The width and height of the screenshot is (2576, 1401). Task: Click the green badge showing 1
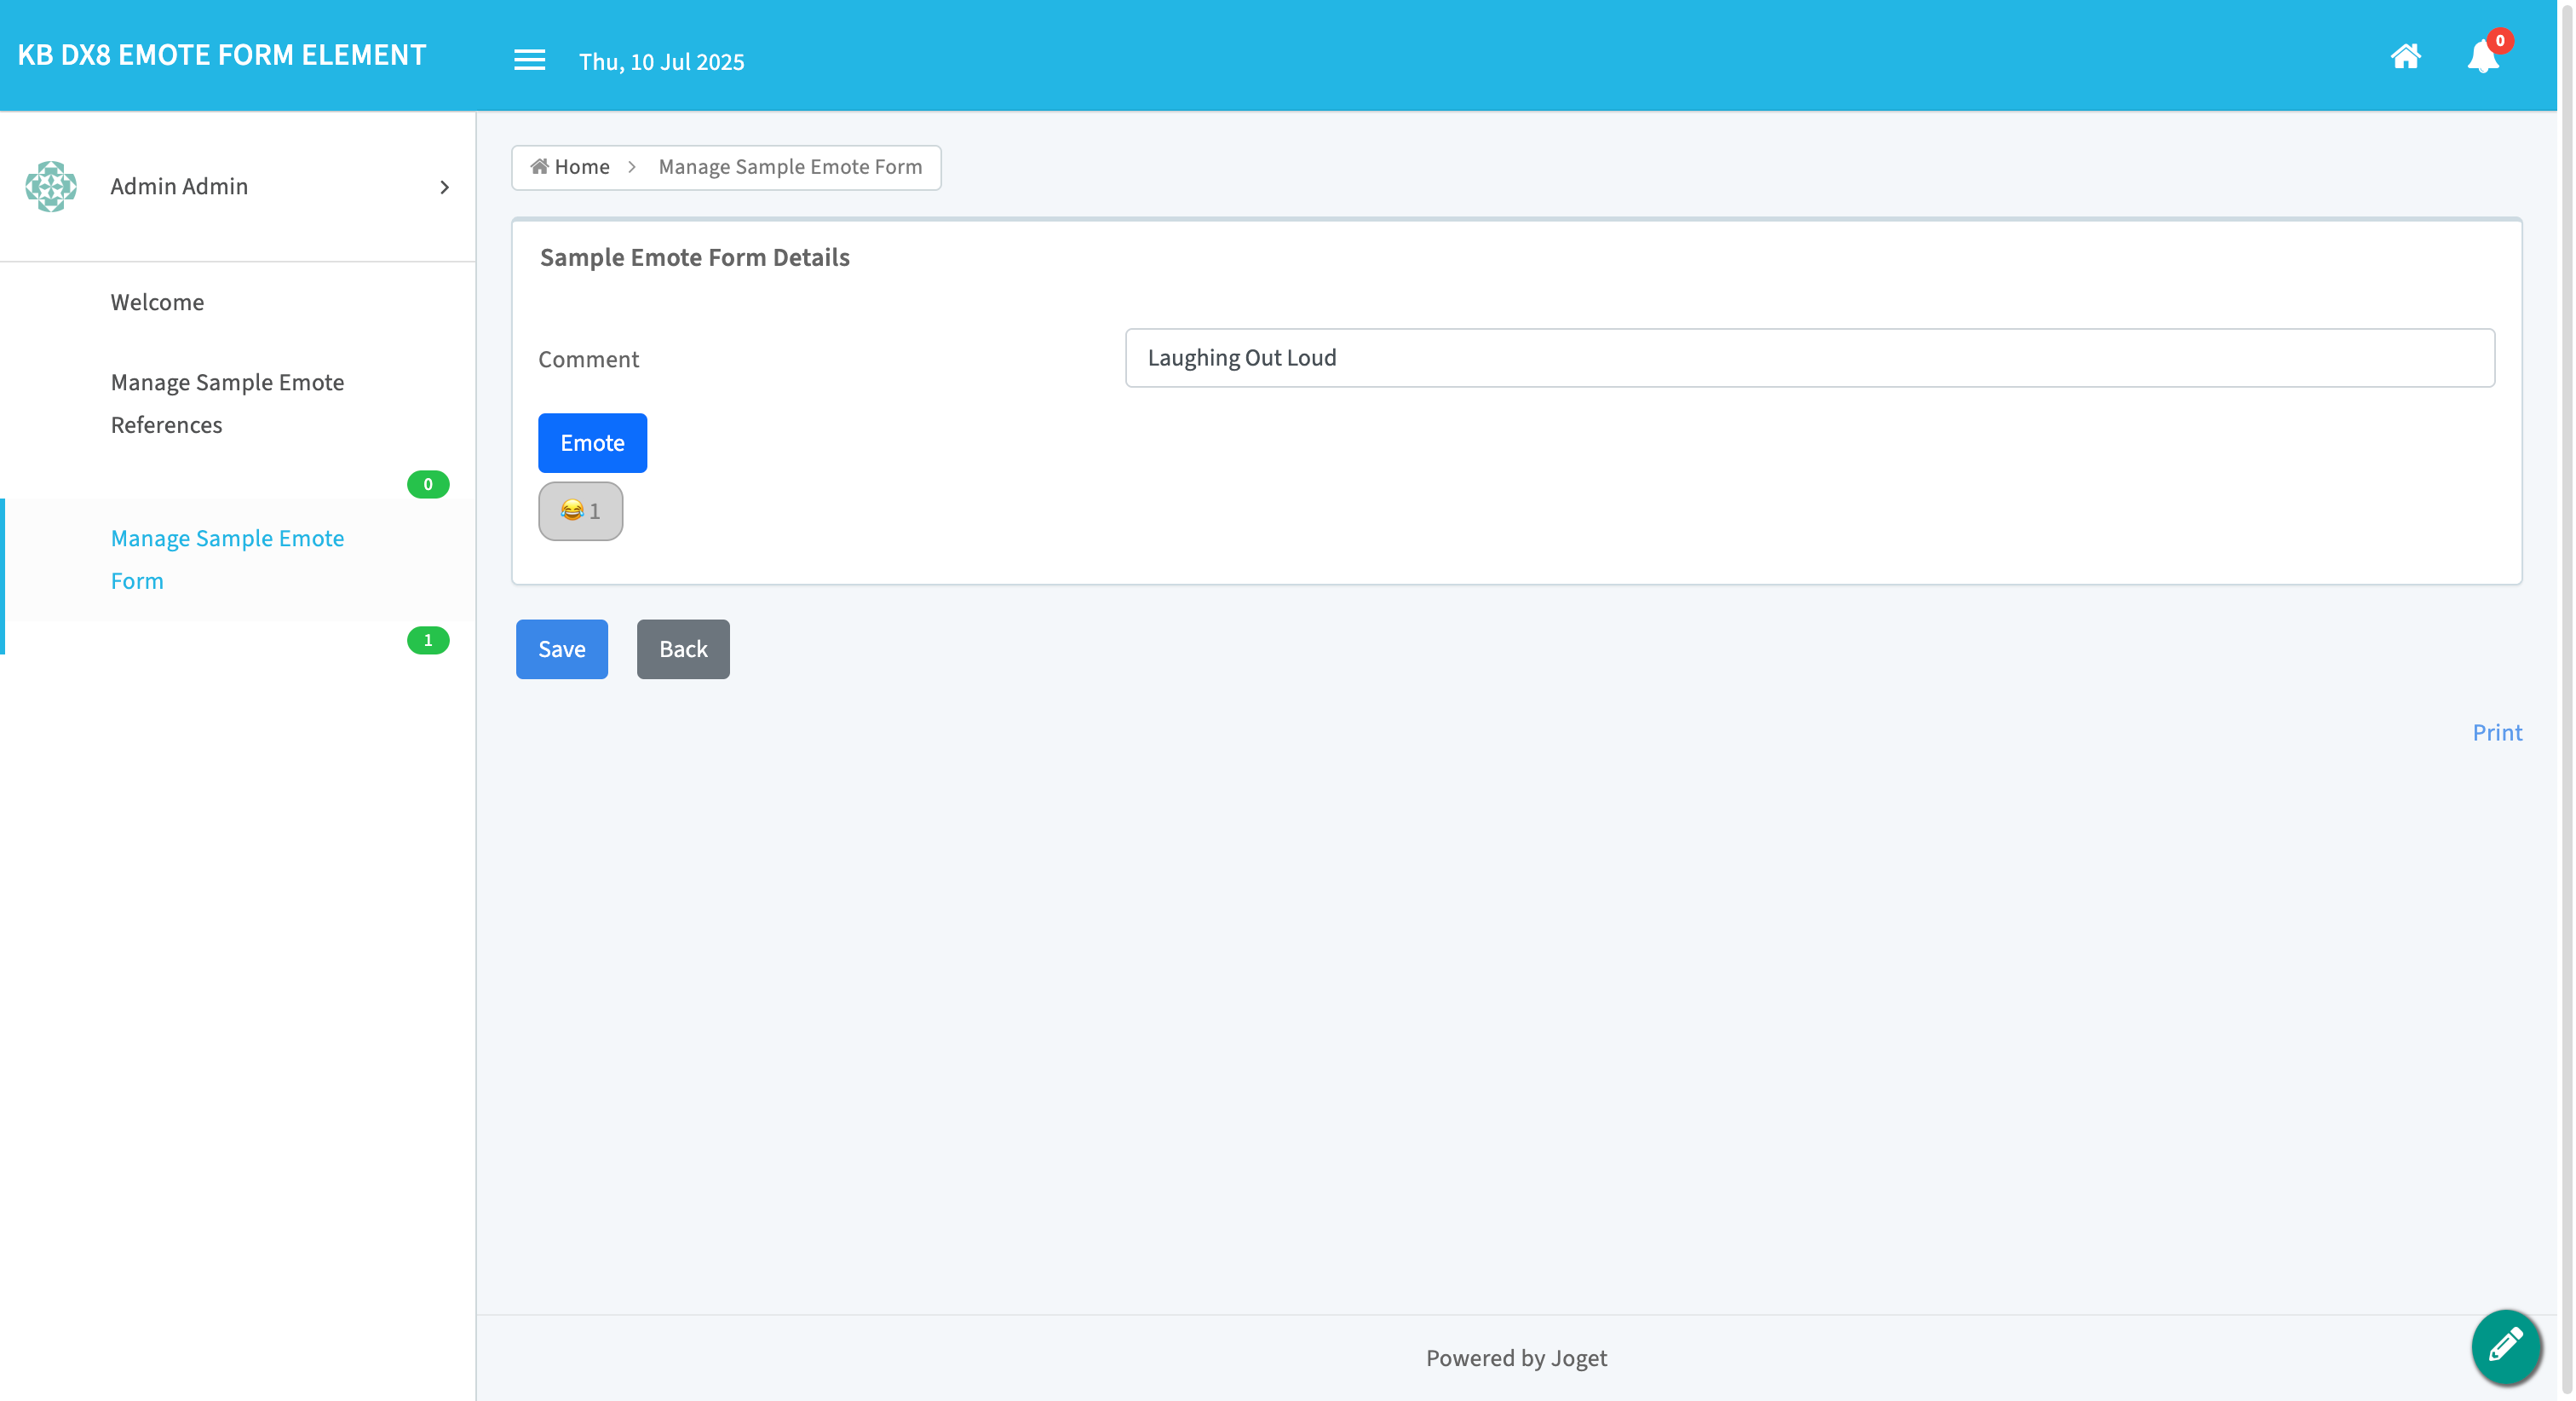pyautogui.click(x=428, y=641)
